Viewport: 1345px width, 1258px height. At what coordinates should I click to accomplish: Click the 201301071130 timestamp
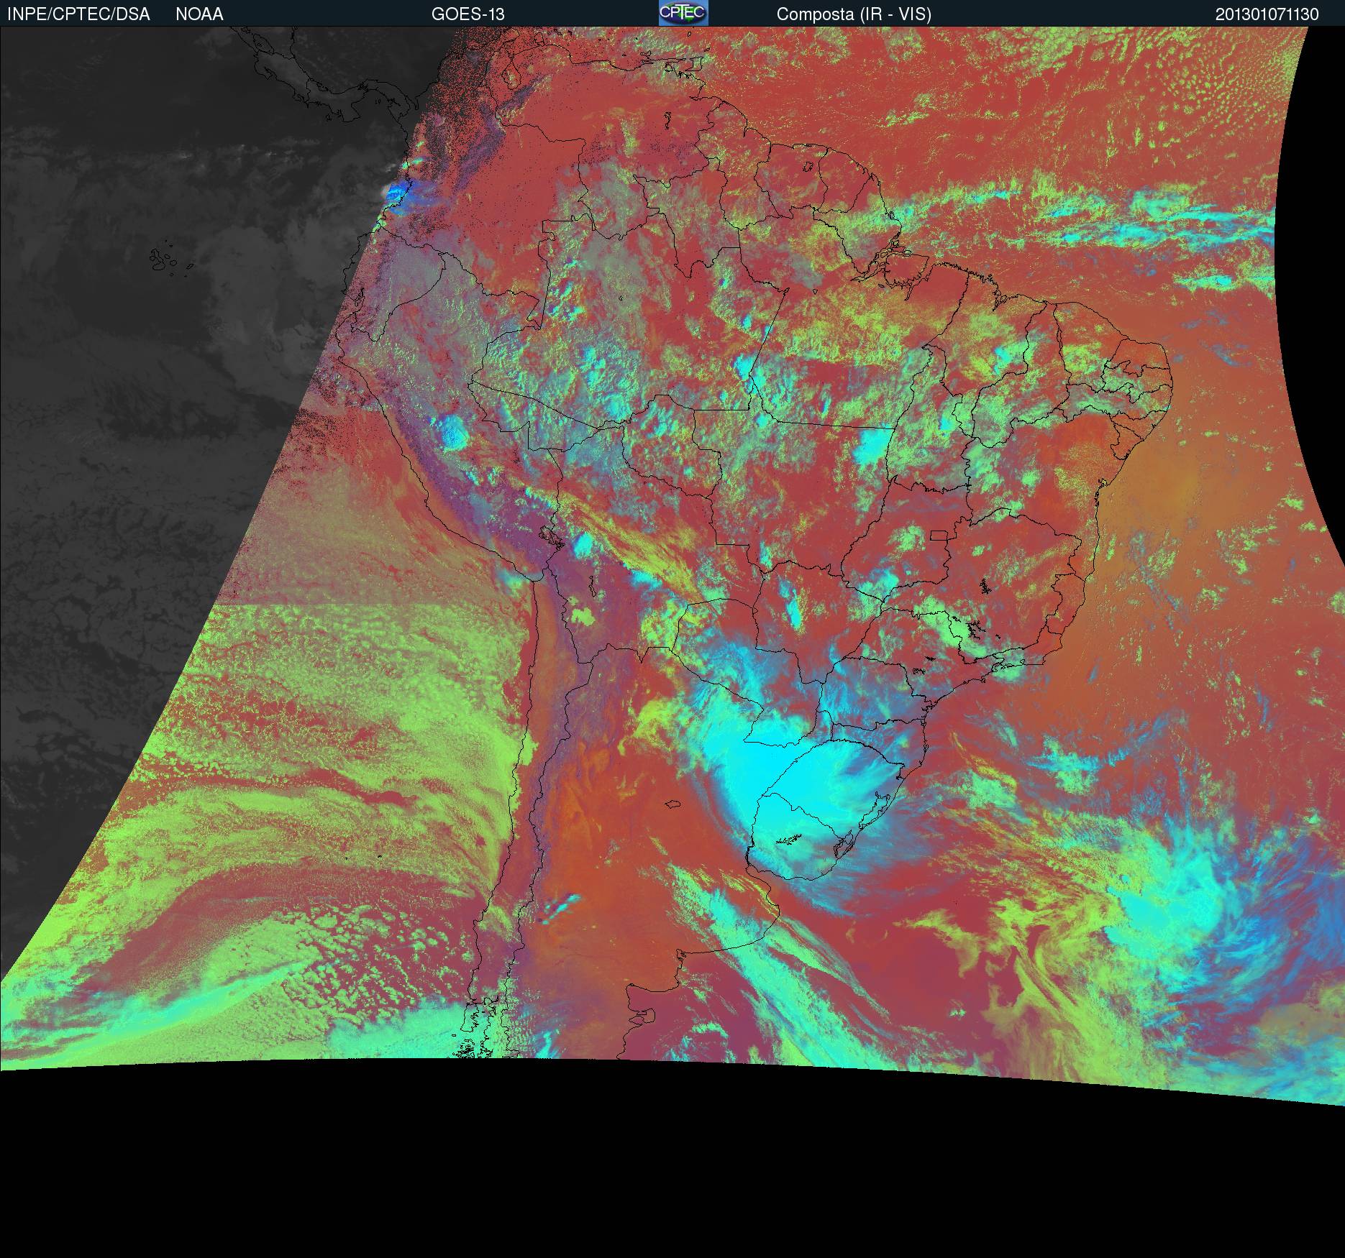point(1267,14)
